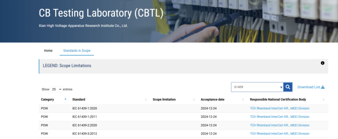This screenshot has height=139, width=338.
Task: Open TÜV Rheinland link for IEC 61439-2:2020
Action: [279, 125]
